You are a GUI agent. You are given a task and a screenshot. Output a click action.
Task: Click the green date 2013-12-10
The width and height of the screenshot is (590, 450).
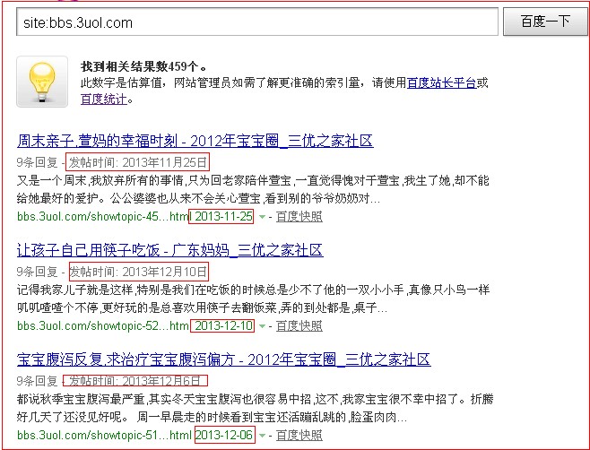pyautogui.click(x=223, y=325)
